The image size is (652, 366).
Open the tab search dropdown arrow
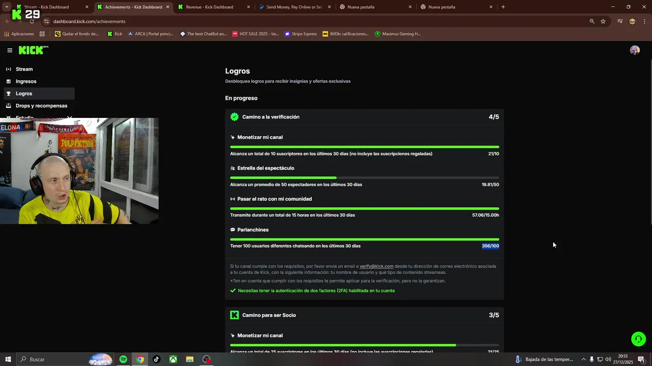[7, 7]
